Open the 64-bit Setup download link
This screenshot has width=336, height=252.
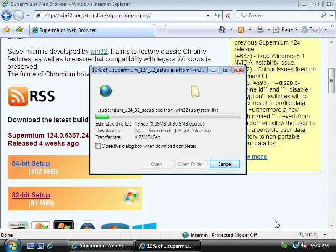[x=31, y=163]
